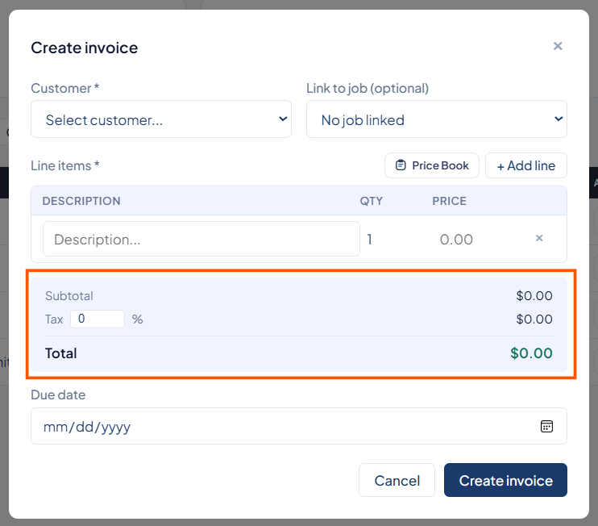Open the Select customer dropdown
598x526 pixels.
[x=161, y=119]
